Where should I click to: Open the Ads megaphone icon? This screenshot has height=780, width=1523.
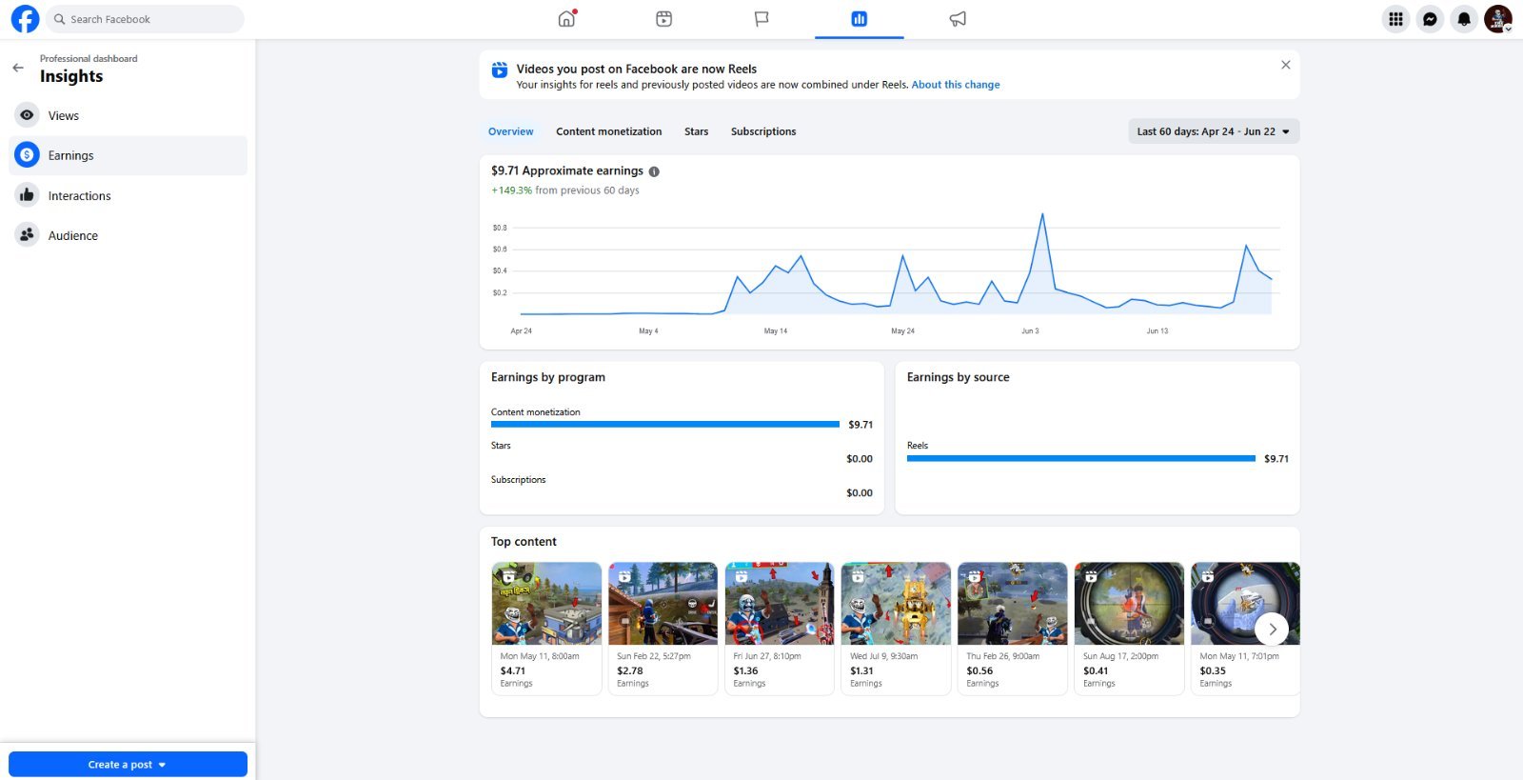[958, 19]
